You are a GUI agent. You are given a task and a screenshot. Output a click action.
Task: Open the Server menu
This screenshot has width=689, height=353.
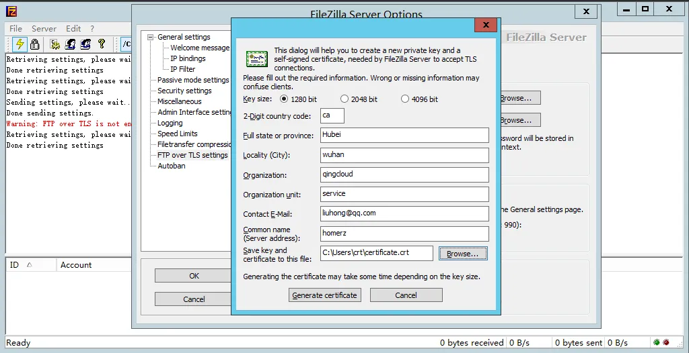[x=44, y=28]
